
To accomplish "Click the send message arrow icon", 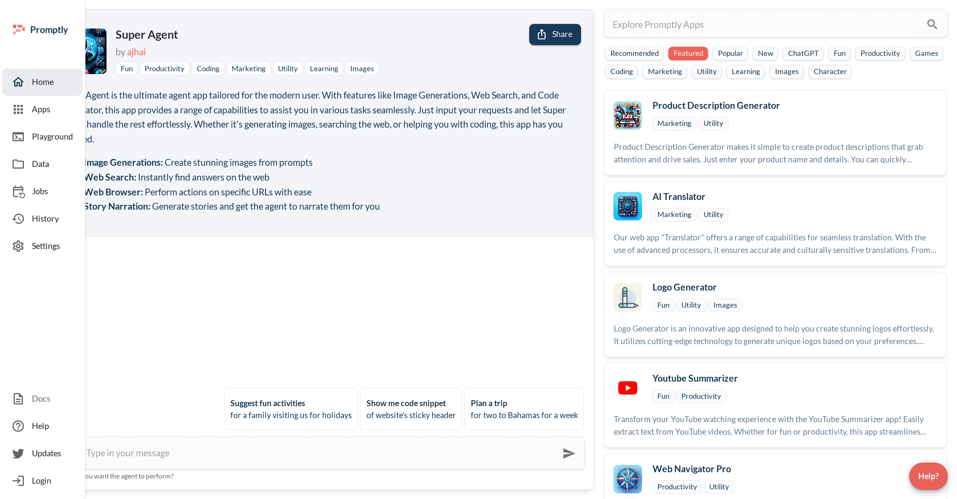I will tap(569, 453).
